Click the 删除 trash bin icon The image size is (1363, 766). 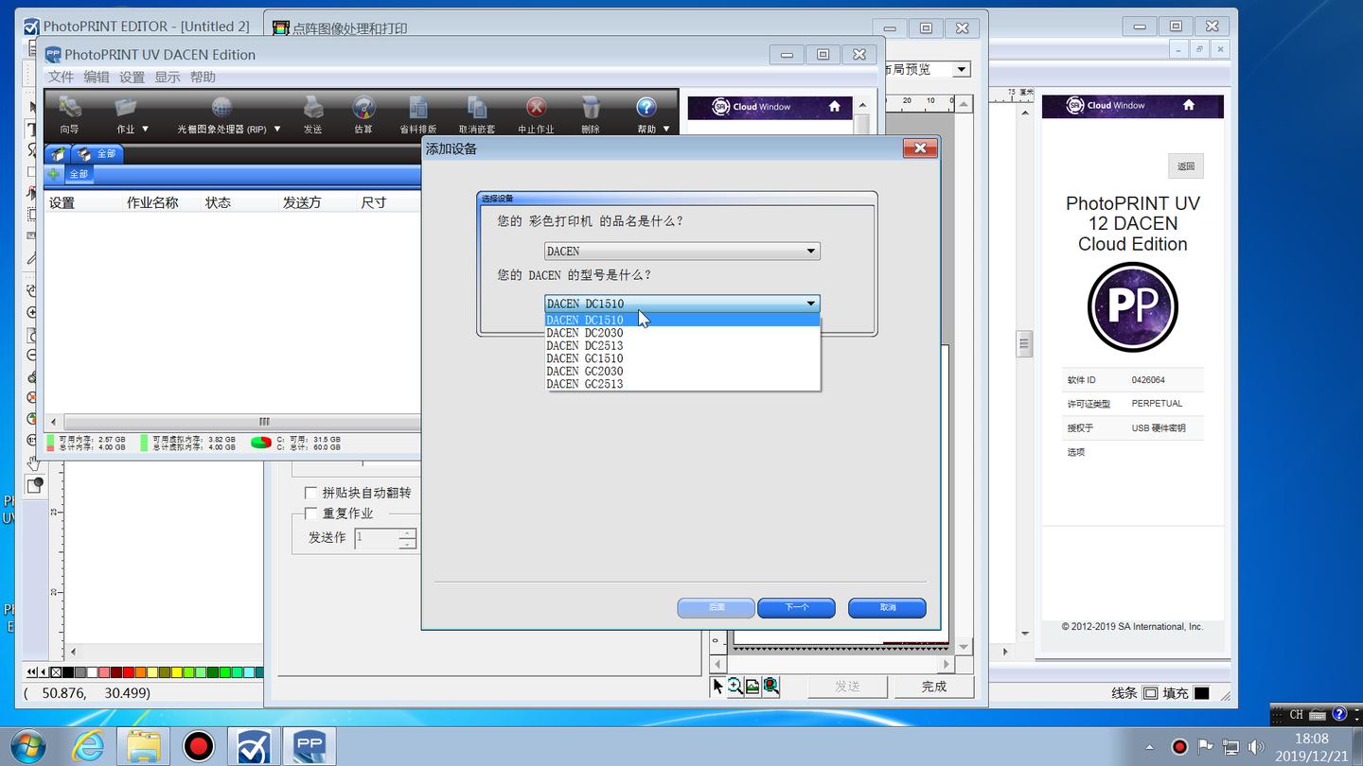click(591, 107)
